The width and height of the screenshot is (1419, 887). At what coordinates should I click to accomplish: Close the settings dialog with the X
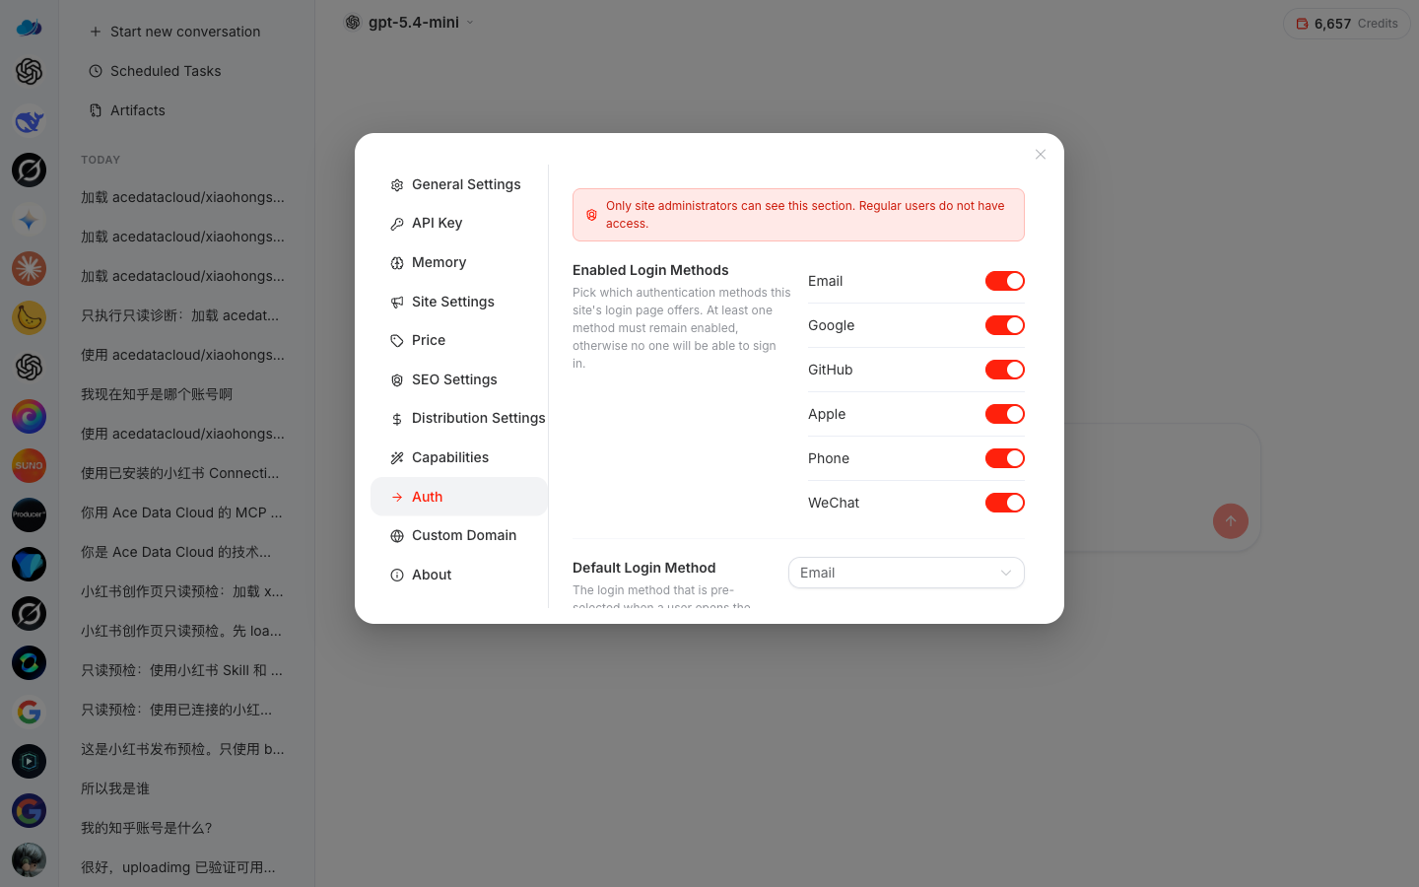pyautogui.click(x=1041, y=155)
